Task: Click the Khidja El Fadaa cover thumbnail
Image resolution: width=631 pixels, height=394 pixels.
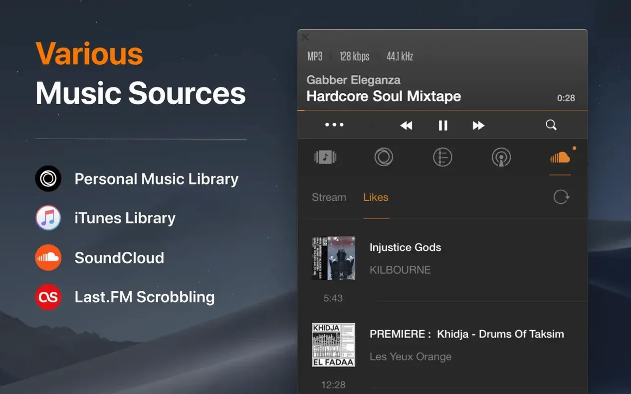Action: pyautogui.click(x=333, y=345)
